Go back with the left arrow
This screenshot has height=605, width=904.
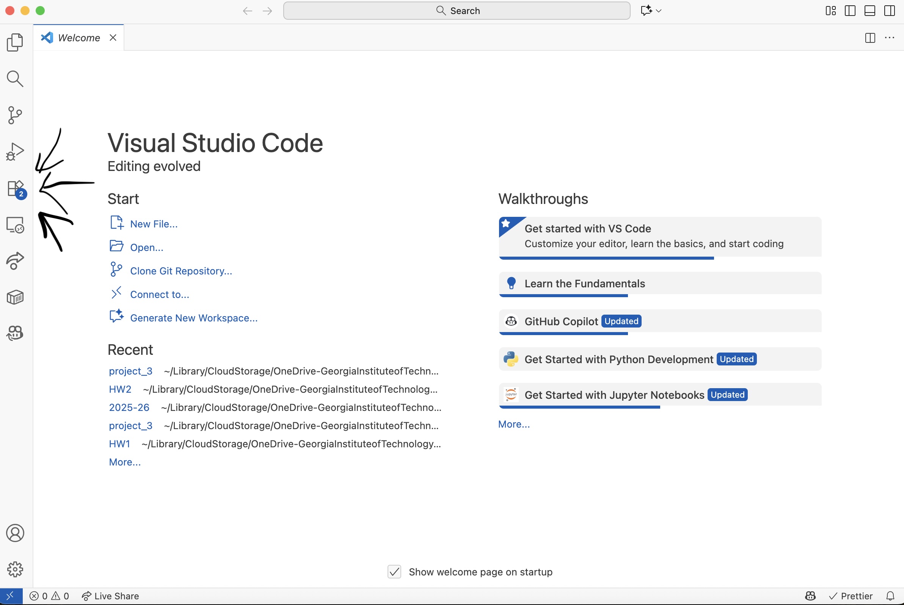pos(247,11)
